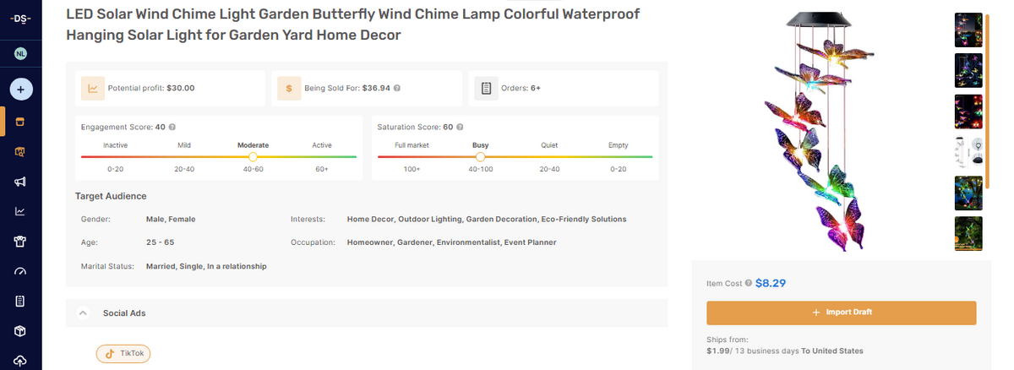Image resolution: width=1014 pixels, height=370 pixels.
Task: Click the t-shirt icon in the sidebar
Action: [x=20, y=242]
